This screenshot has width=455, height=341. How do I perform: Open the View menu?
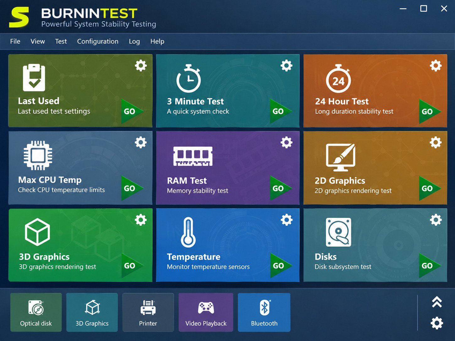[x=38, y=41]
